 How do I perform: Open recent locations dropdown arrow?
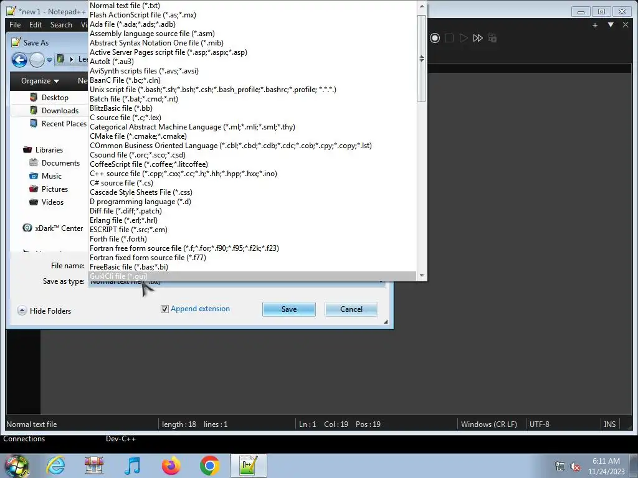pyautogui.click(x=49, y=60)
